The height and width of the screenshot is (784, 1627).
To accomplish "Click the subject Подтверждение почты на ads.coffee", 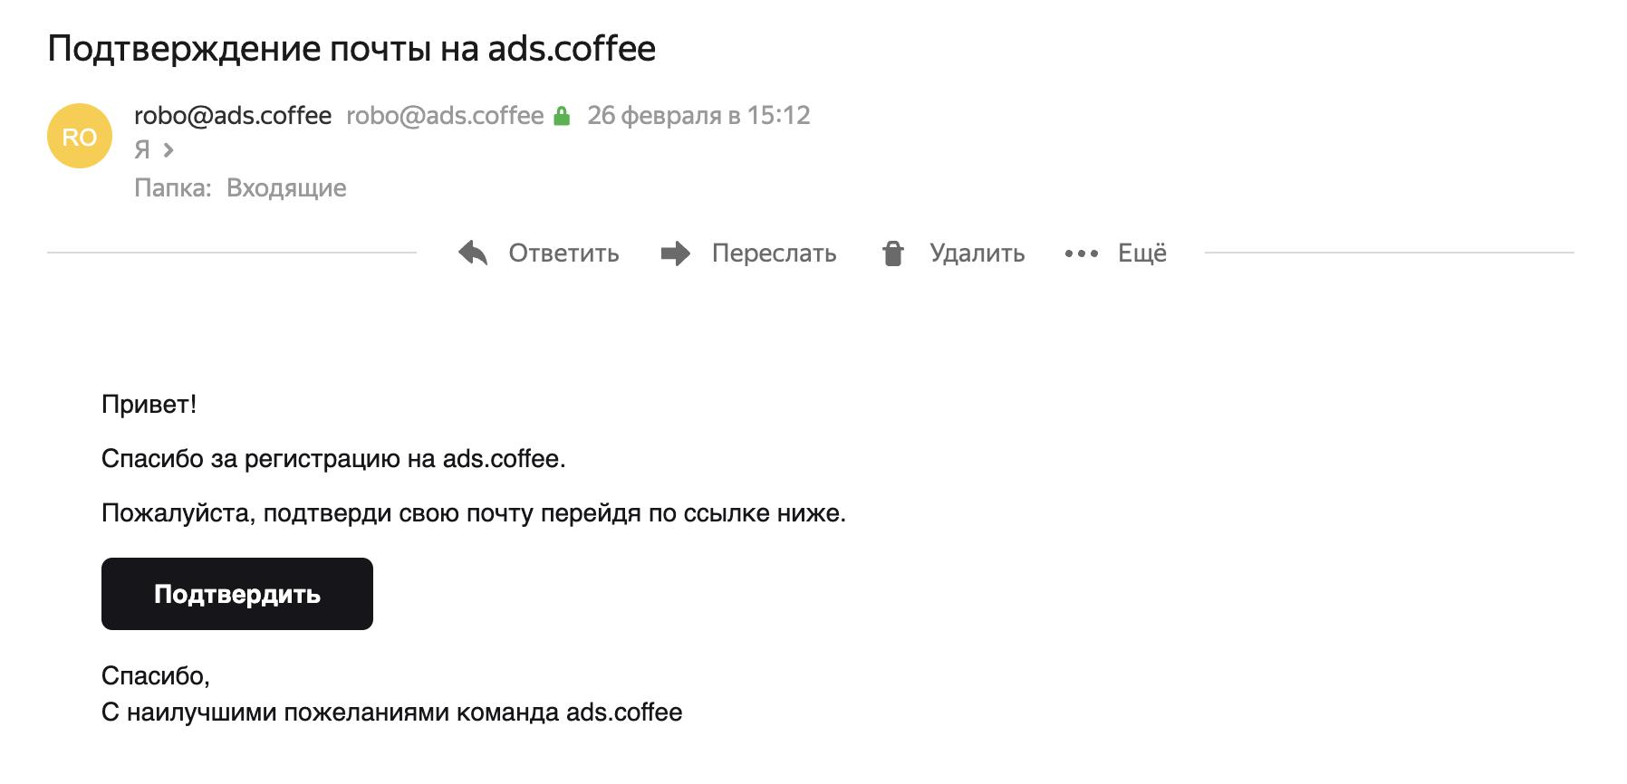I will [351, 49].
